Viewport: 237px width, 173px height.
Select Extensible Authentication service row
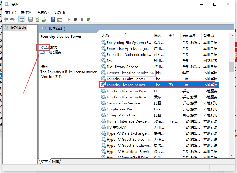coord(160,54)
